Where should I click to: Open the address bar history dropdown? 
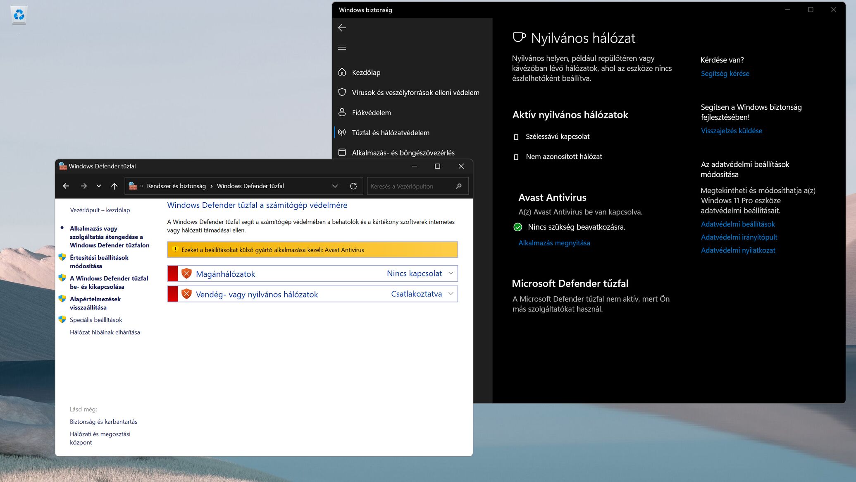pyautogui.click(x=335, y=186)
